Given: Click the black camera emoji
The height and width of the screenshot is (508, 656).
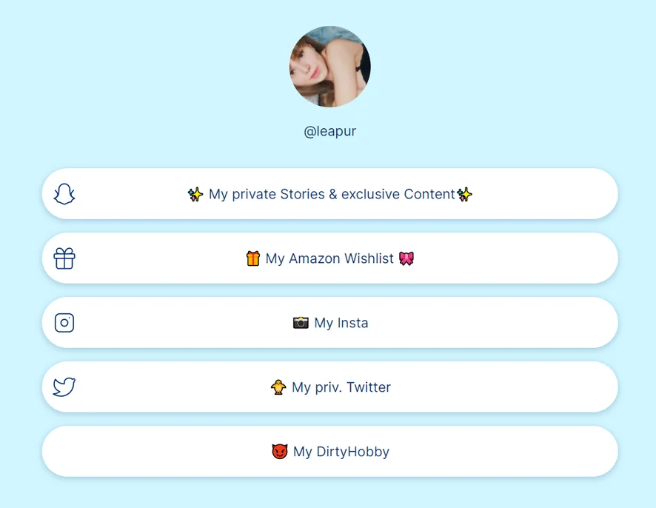Looking at the screenshot, I should click(301, 323).
